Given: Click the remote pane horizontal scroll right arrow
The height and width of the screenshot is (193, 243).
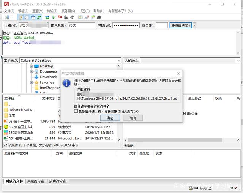Looking at the screenshot, I should pyautogui.click(x=238, y=140).
